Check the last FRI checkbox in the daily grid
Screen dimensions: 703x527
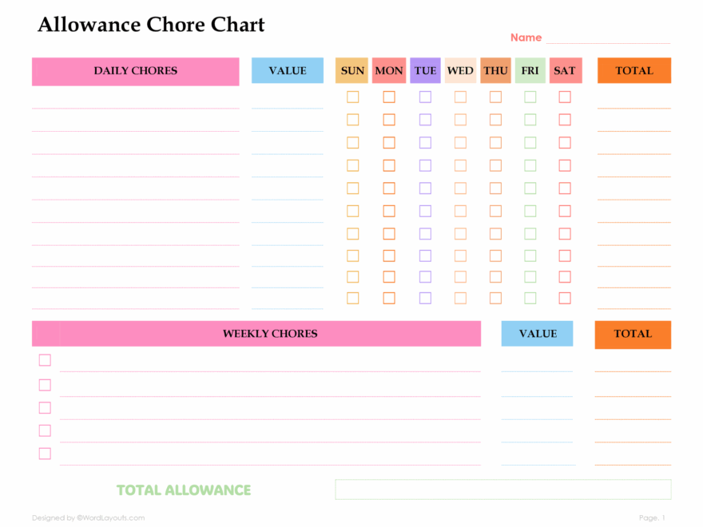(530, 298)
